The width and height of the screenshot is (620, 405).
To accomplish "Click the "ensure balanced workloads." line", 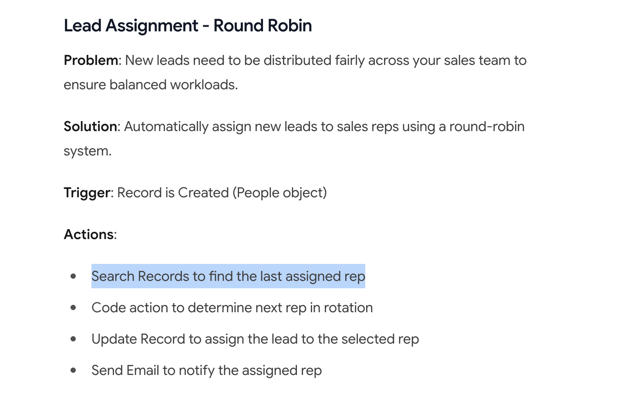I will tap(151, 84).
